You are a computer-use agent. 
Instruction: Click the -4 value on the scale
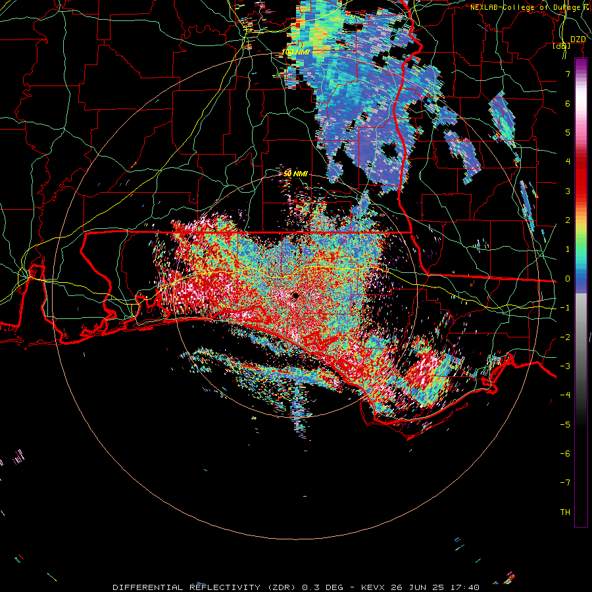coord(565,395)
